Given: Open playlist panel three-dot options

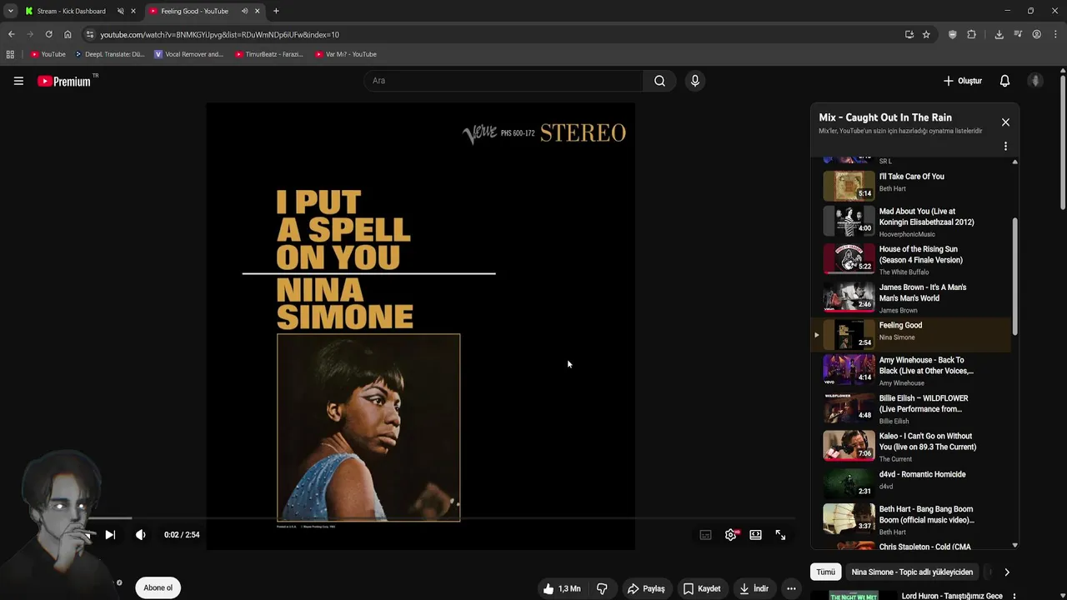Looking at the screenshot, I should tap(1005, 146).
